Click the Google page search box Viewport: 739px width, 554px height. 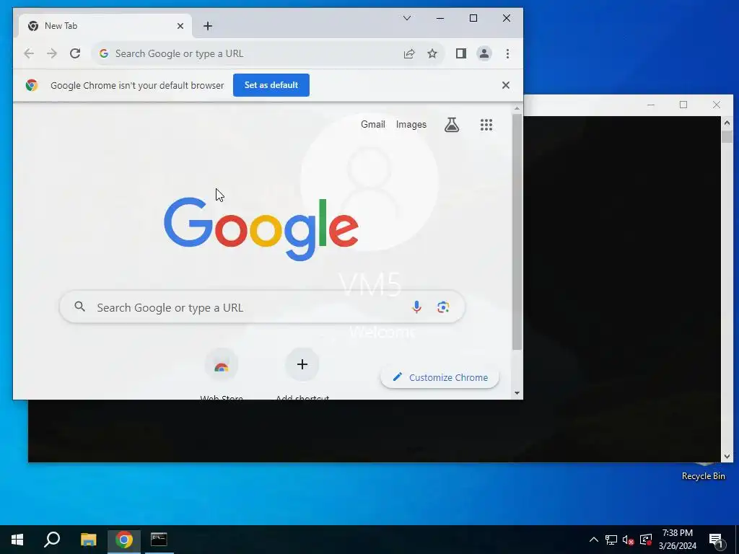(262, 307)
